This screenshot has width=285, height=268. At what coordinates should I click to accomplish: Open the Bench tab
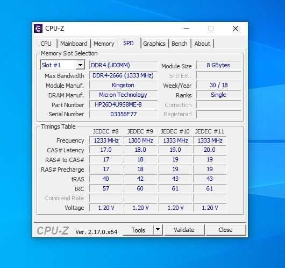coord(180,44)
